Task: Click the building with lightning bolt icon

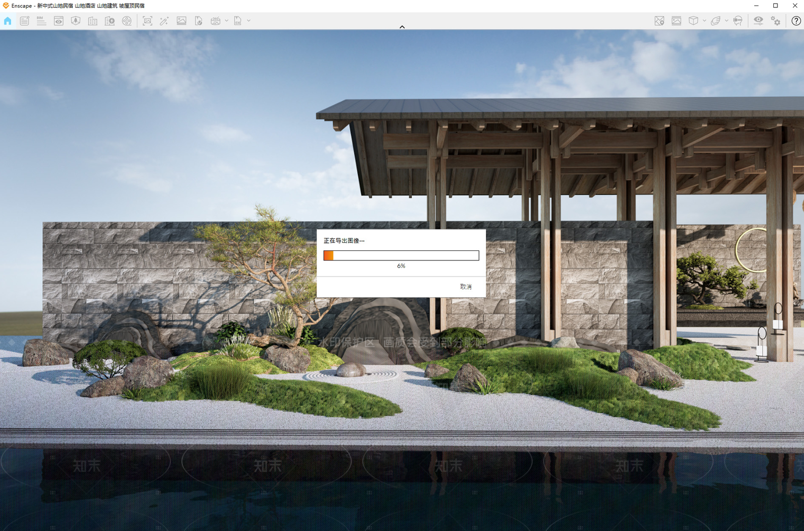Action: coord(110,21)
